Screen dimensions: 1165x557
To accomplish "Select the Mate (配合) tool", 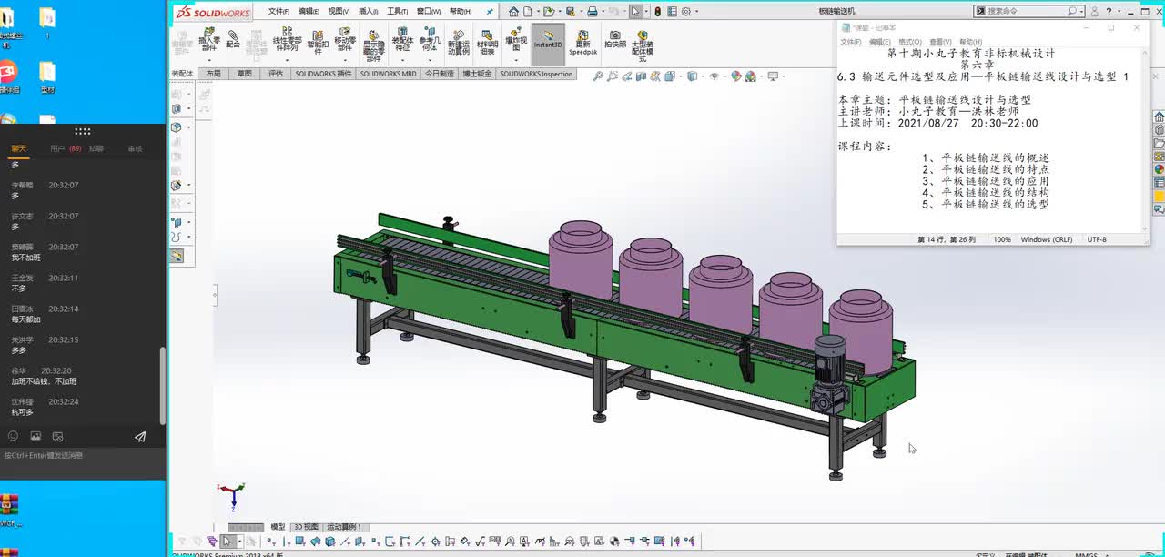I will [233, 39].
